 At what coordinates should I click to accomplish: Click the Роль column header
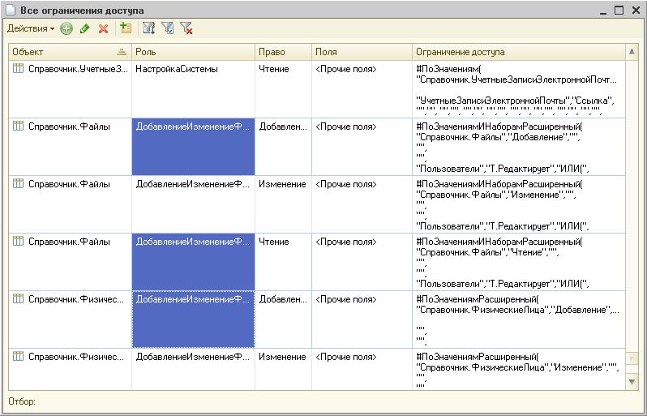[x=193, y=52]
